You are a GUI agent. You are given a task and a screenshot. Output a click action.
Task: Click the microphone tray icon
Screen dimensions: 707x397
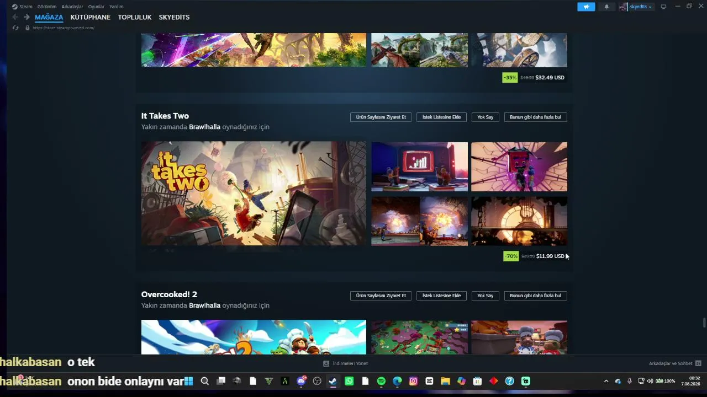pos(629,381)
